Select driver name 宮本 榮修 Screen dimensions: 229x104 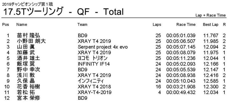(x=28, y=98)
